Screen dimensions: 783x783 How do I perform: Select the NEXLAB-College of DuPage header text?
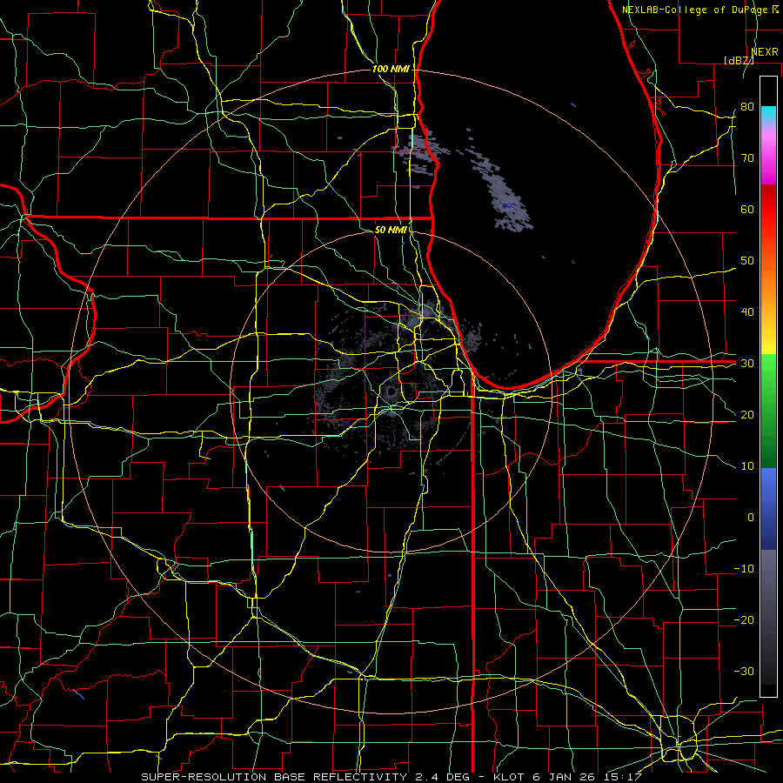click(x=694, y=10)
